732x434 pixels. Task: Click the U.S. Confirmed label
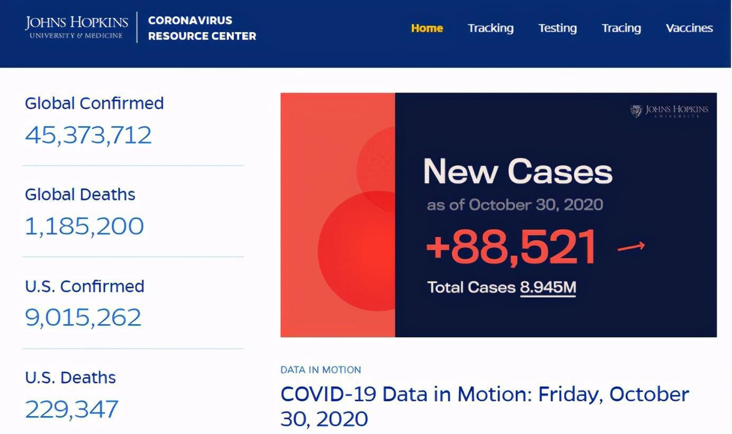tap(84, 286)
